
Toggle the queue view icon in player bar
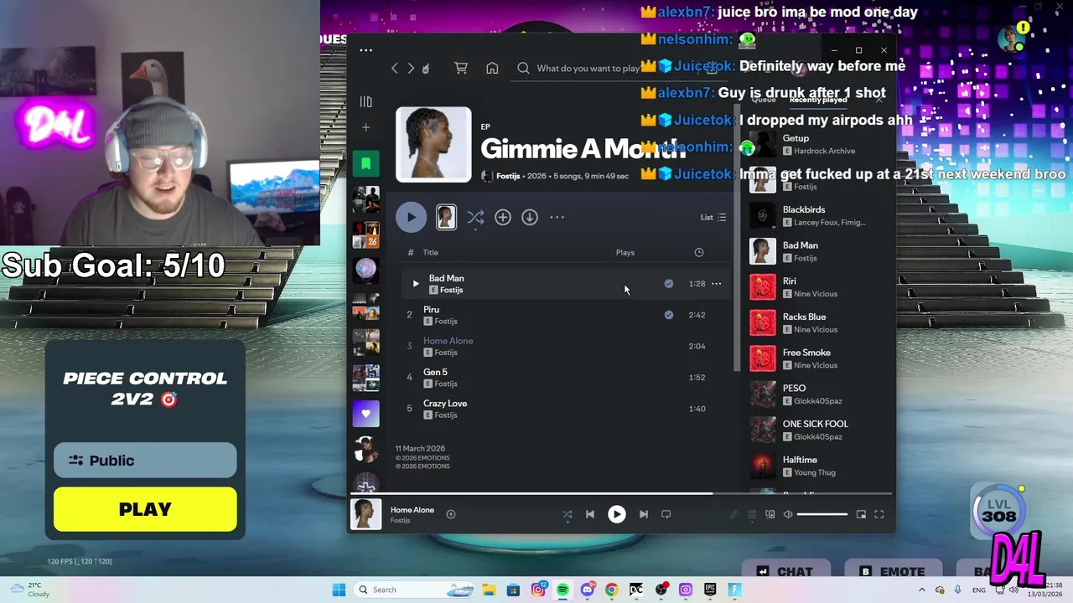[752, 514]
